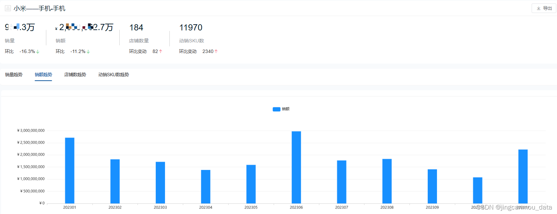Click the ¥500,000,000 axis label
The width and height of the screenshot is (557, 214).
tap(32, 191)
